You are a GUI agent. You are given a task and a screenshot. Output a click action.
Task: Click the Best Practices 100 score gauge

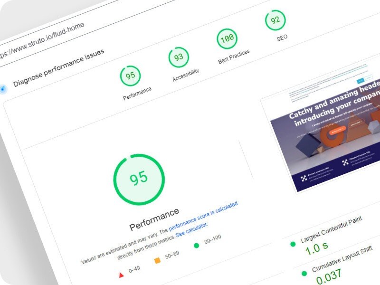[227, 39]
